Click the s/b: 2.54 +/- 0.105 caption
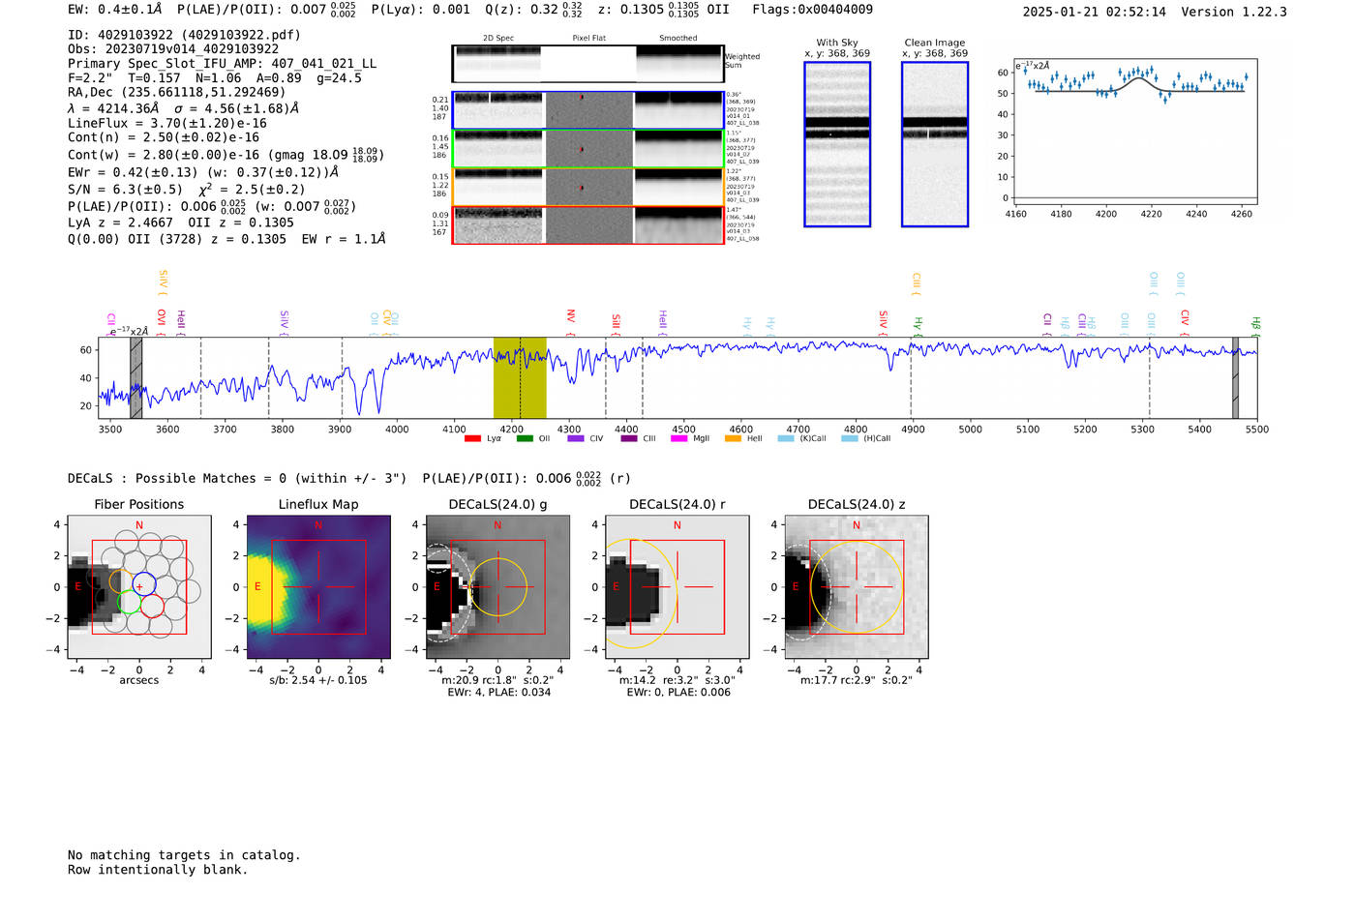The height and width of the screenshot is (922, 1355). click(x=318, y=680)
